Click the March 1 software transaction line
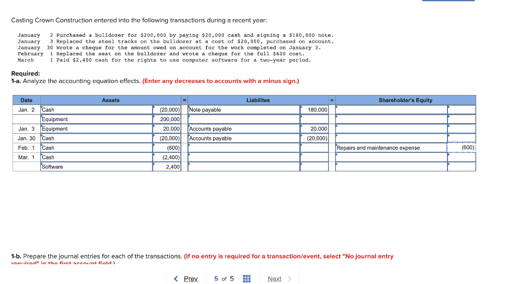 pos(164,60)
